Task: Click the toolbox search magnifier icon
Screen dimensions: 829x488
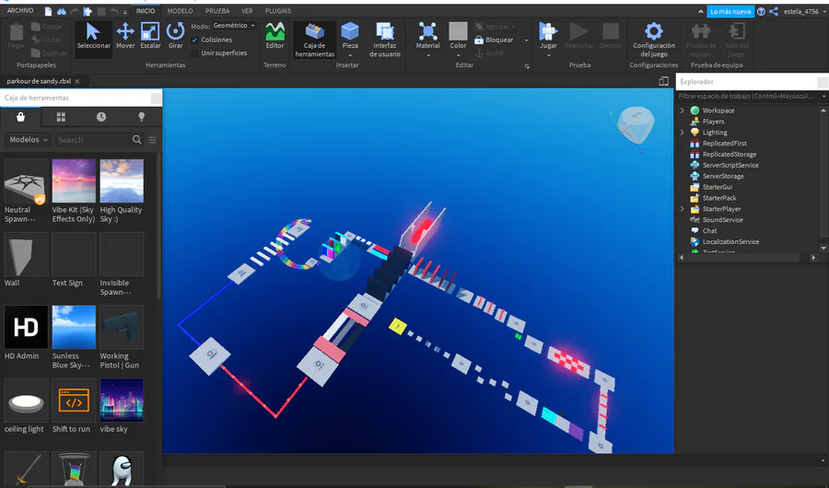Action: (137, 140)
